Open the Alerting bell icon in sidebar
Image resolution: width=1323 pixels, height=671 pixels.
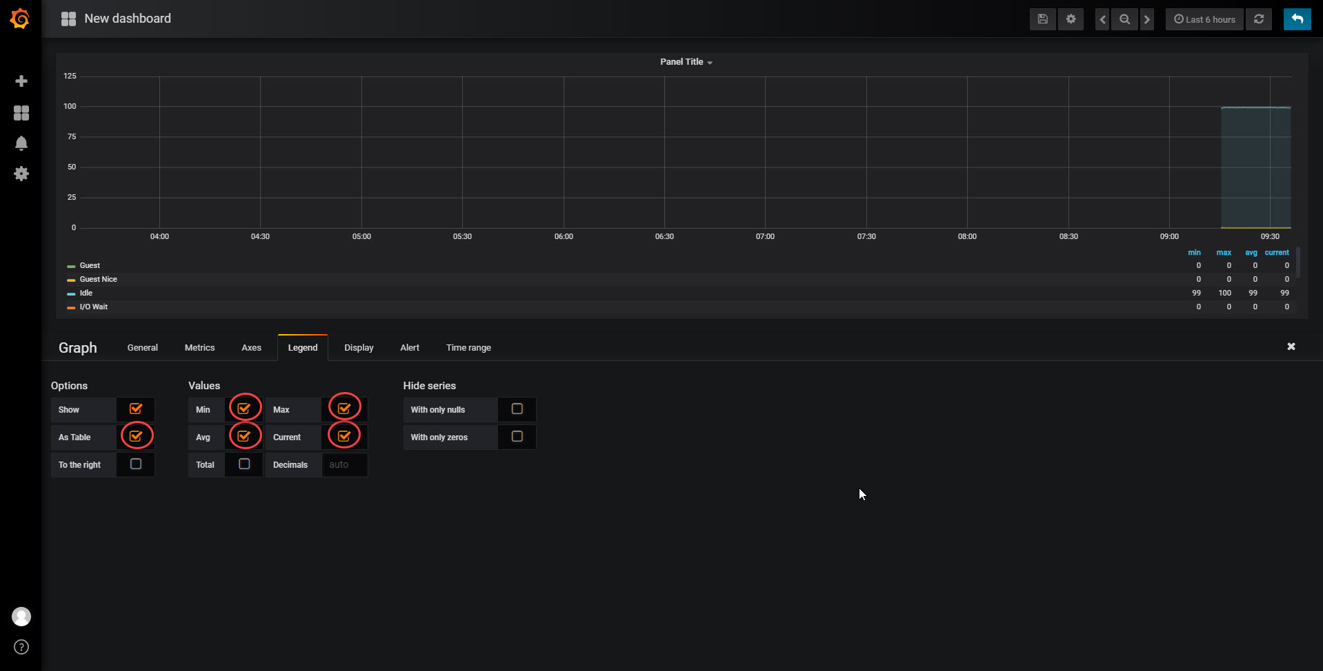tap(21, 143)
